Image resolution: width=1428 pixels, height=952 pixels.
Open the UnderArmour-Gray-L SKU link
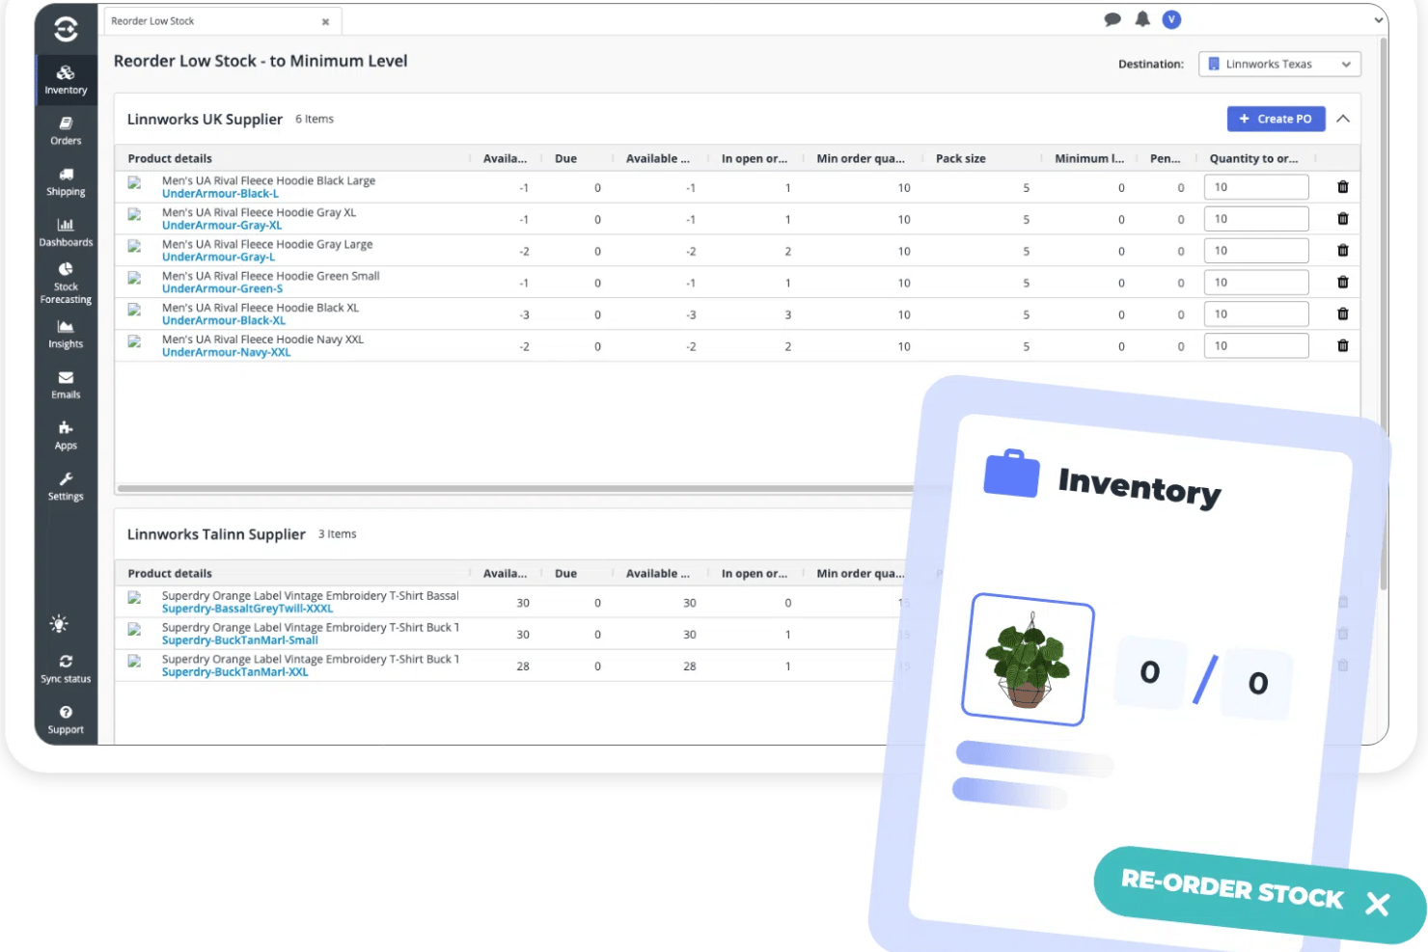[218, 258]
